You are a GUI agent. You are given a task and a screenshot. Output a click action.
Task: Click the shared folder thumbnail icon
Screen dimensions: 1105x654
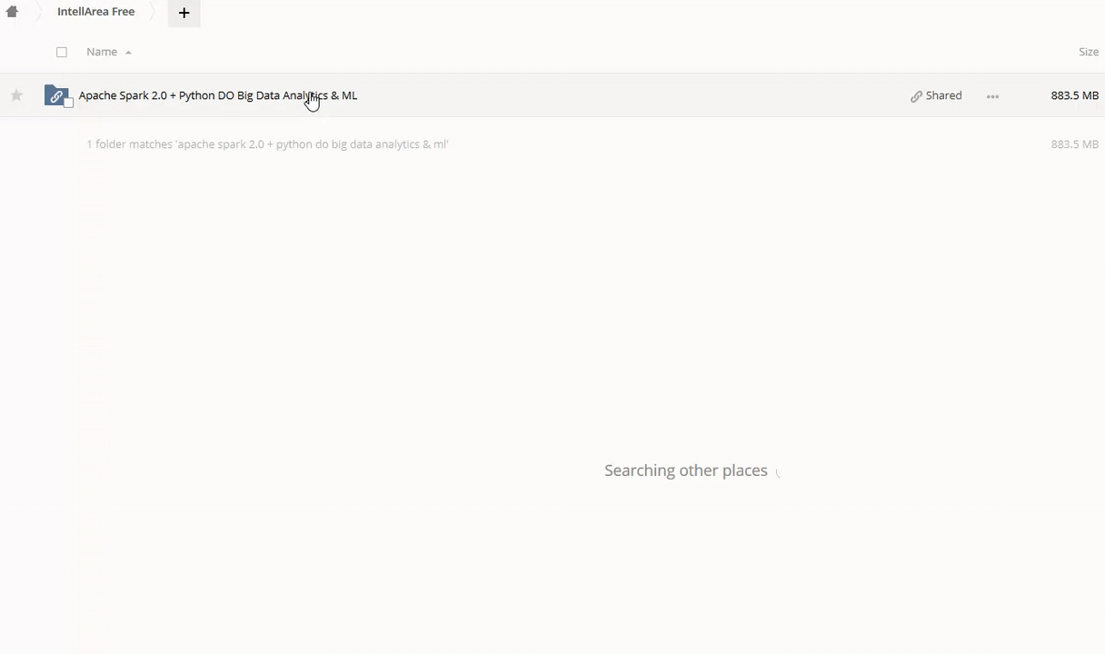pos(55,94)
